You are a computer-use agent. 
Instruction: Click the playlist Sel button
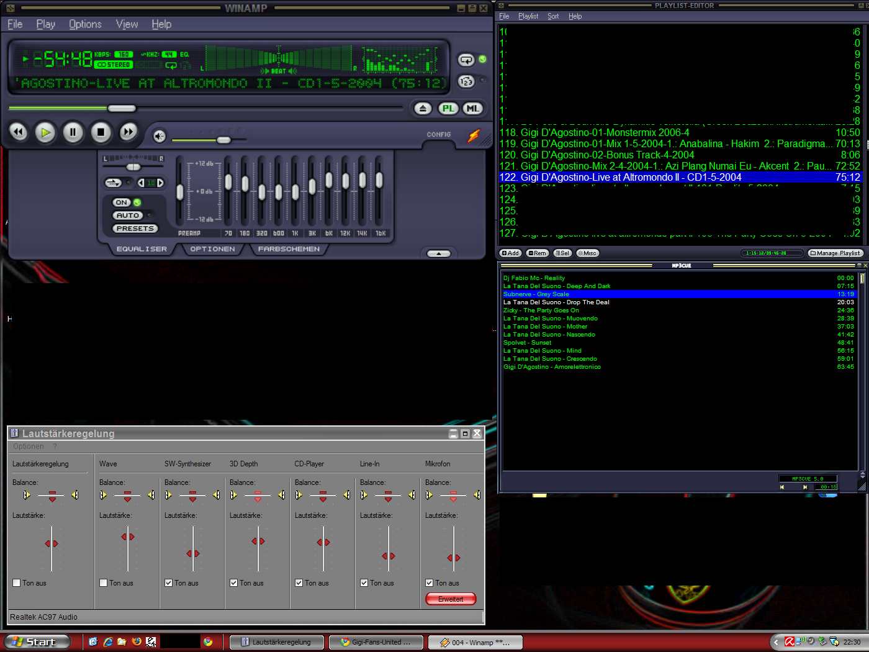[x=562, y=253]
